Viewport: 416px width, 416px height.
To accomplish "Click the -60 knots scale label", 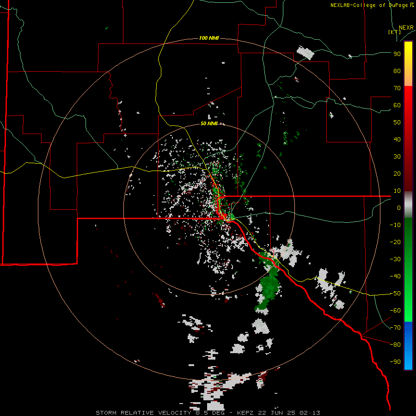I will click(x=395, y=311).
